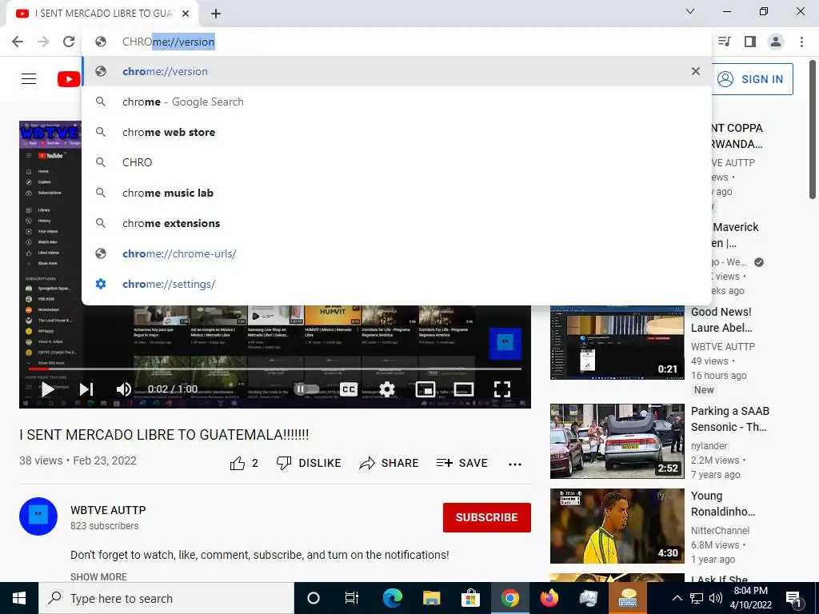This screenshot has height=614, width=819.
Task: Go back with the browser back arrow
Action: (18, 42)
